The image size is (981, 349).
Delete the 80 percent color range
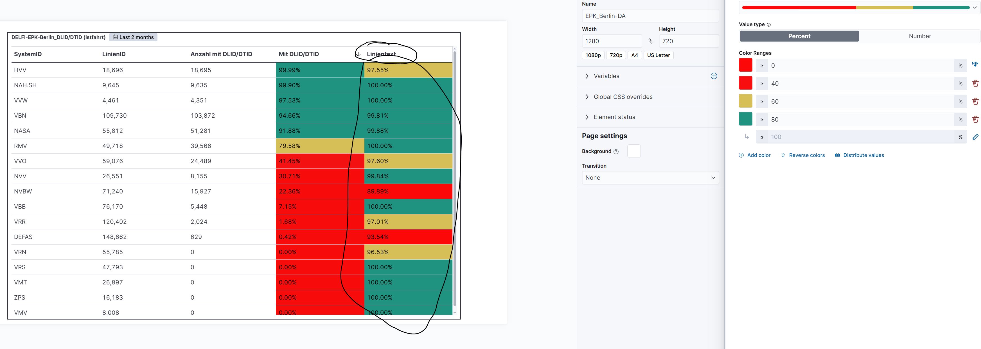coord(975,119)
